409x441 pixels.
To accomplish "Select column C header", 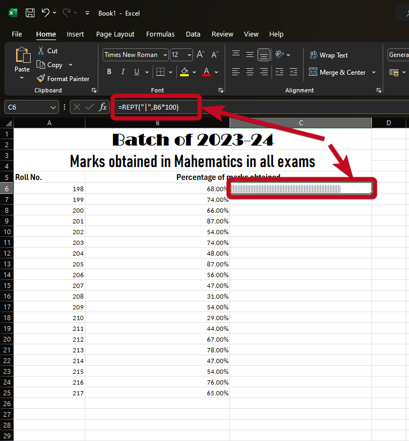I will pyautogui.click(x=300, y=123).
